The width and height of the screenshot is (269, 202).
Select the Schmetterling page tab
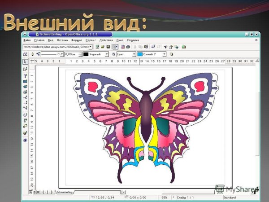(65, 192)
